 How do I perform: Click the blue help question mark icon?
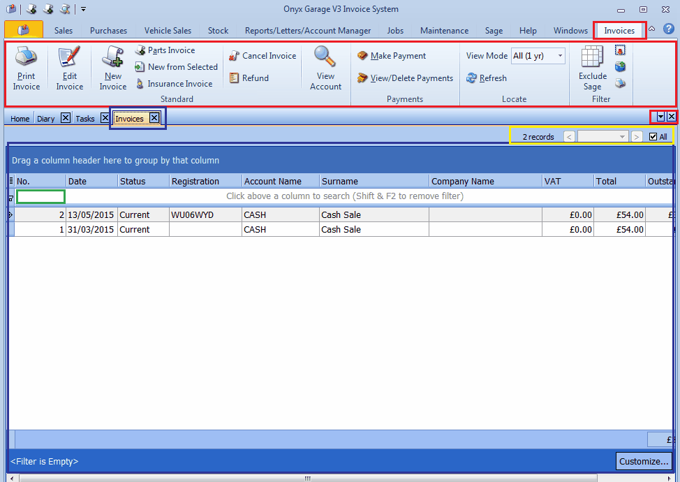(x=669, y=29)
